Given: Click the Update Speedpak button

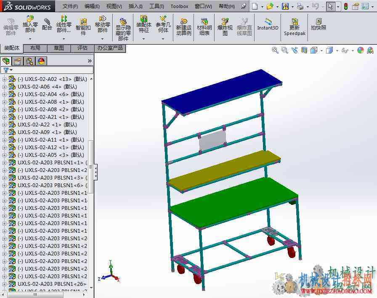Looking at the screenshot, I should pyautogui.click(x=295, y=27).
